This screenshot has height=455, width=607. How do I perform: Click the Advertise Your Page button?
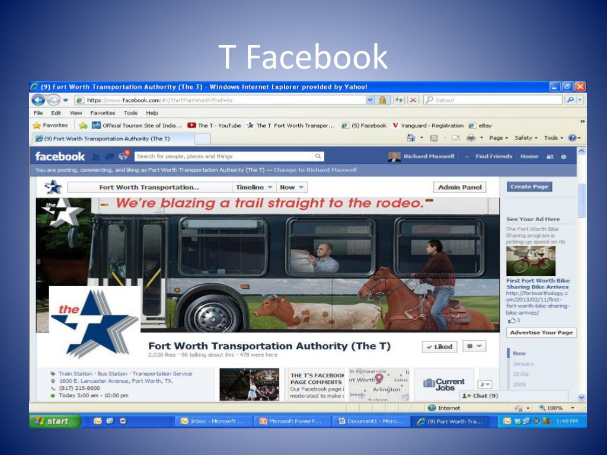pos(541,332)
